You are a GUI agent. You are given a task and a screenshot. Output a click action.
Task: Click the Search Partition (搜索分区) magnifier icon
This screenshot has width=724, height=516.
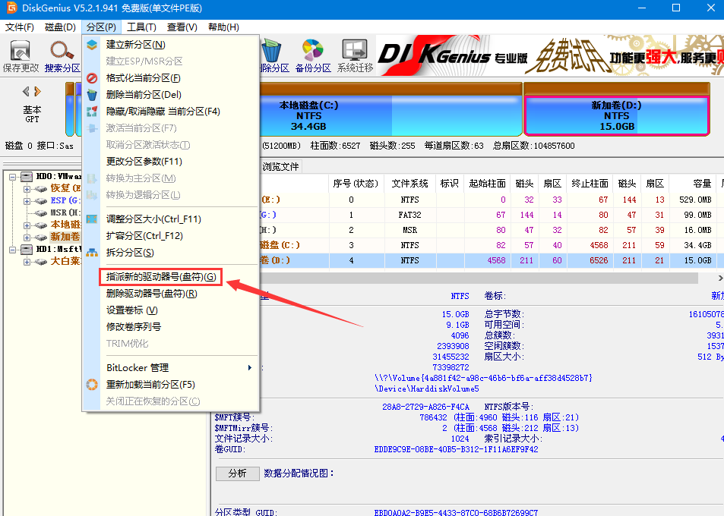click(x=62, y=51)
